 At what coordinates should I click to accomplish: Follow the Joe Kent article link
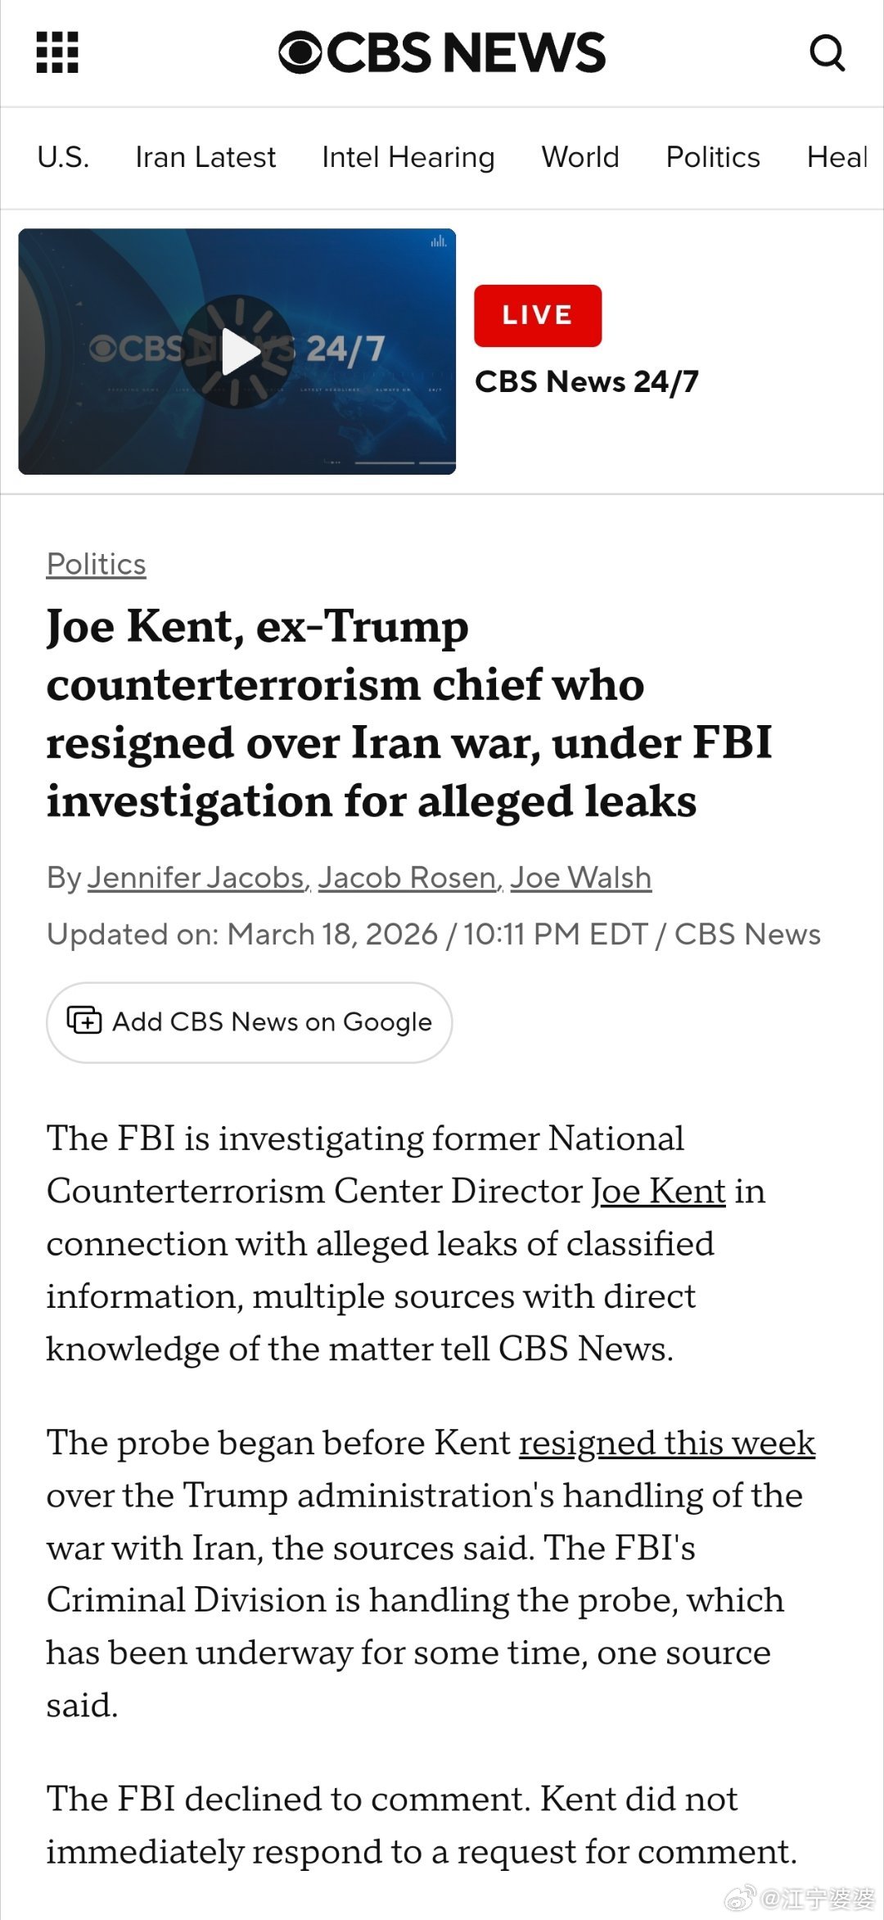click(x=658, y=1191)
